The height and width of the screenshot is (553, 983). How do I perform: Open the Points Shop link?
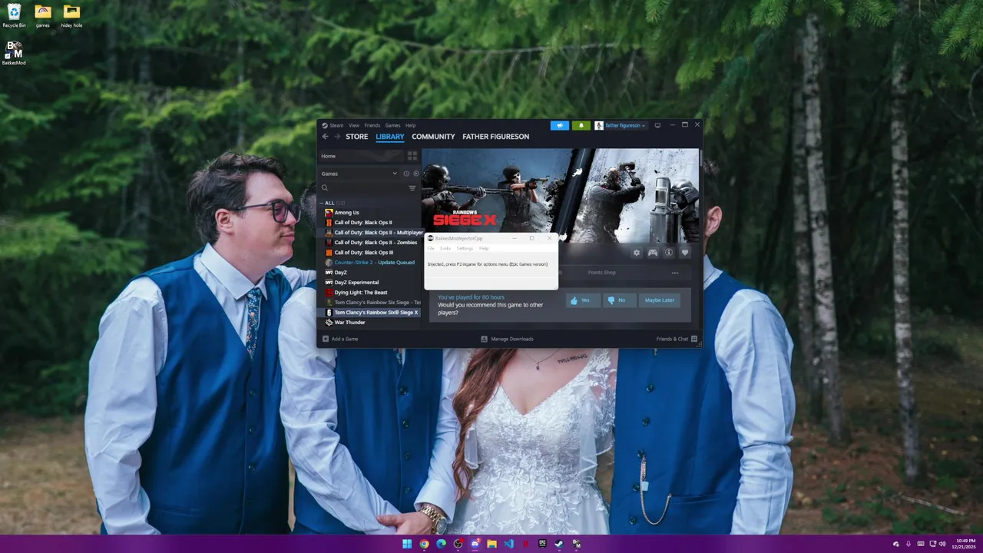coord(602,273)
